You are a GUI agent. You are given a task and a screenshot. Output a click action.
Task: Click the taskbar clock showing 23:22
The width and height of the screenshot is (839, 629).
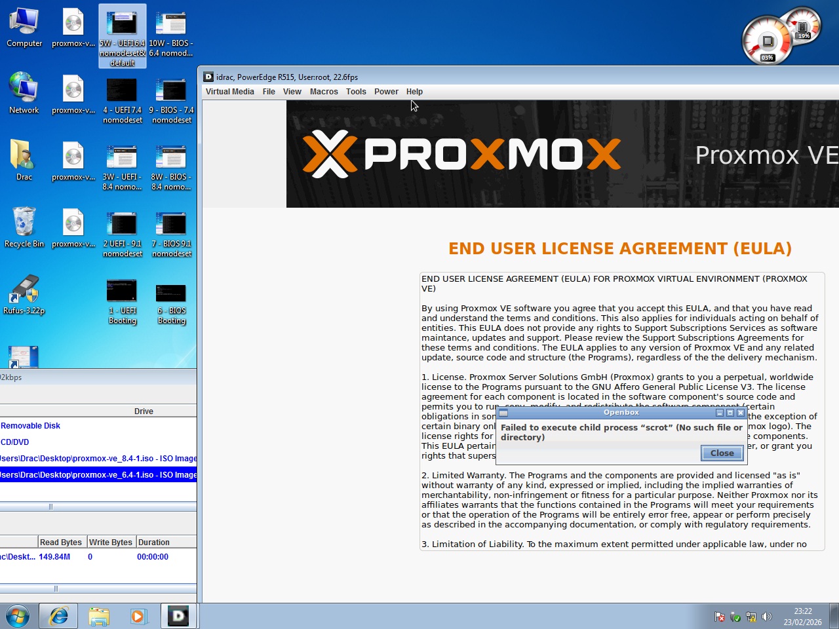coord(803,617)
